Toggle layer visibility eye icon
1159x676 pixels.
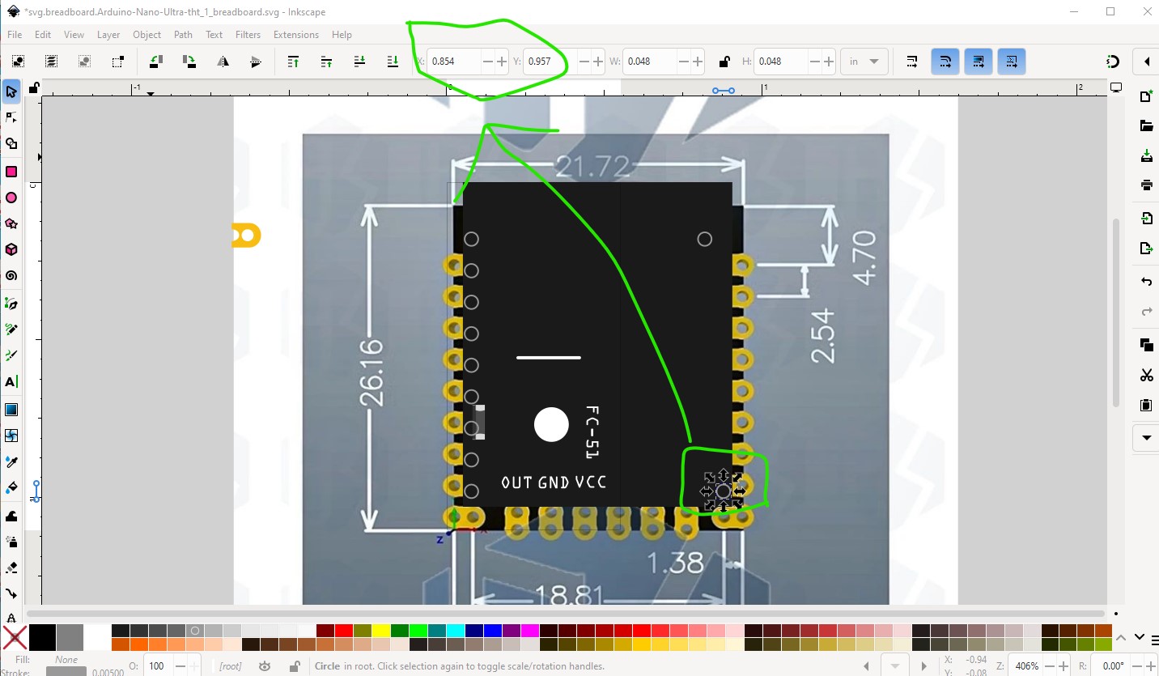coord(265,666)
